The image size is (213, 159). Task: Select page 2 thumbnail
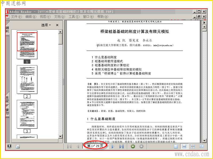[x=27, y=79]
